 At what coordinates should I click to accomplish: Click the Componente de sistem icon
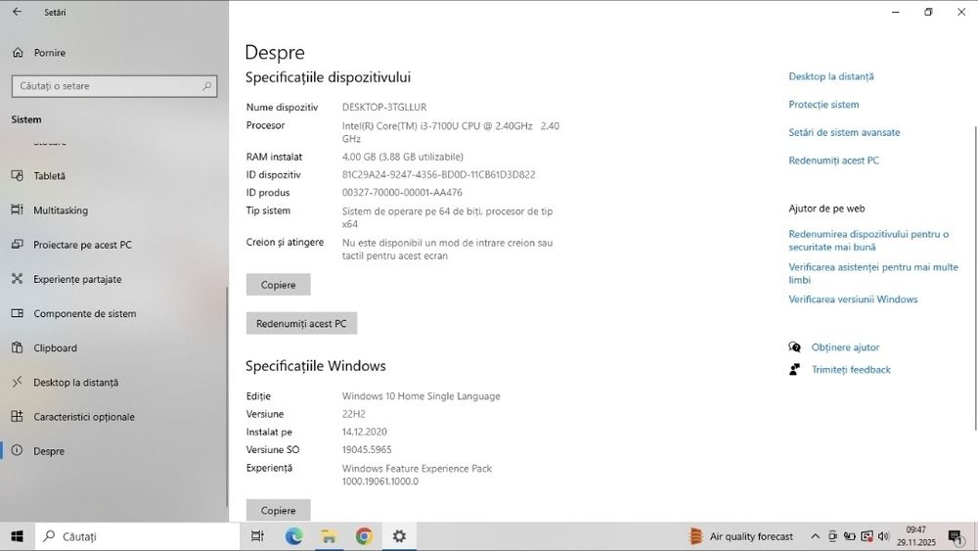[x=18, y=312]
